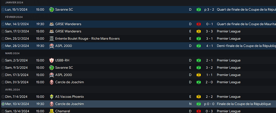Toggle the check circle for Sam, 2/3/2024
The width and height of the screenshot is (276, 113).
pos(3,60)
